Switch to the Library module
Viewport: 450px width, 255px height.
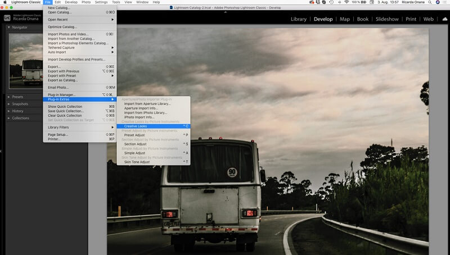click(299, 19)
